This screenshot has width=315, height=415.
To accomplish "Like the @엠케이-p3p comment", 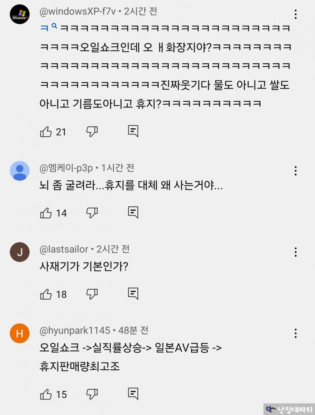I will (x=46, y=213).
